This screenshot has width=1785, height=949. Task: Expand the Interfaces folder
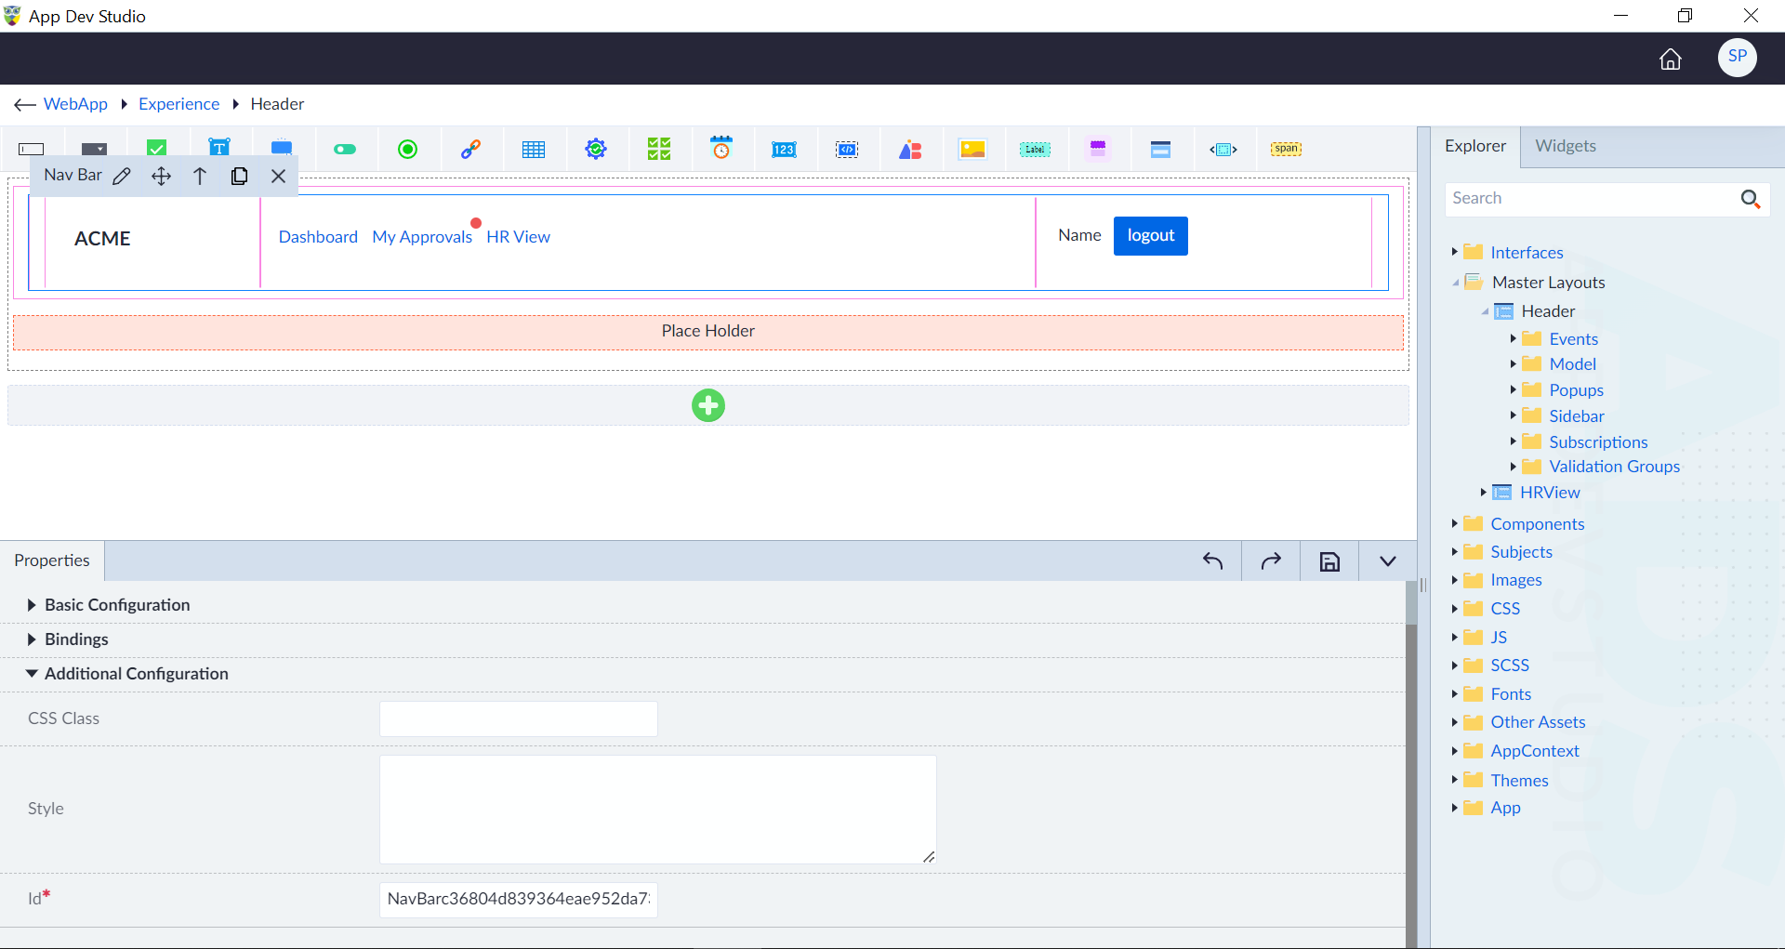pyautogui.click(x=1454, y=252)
